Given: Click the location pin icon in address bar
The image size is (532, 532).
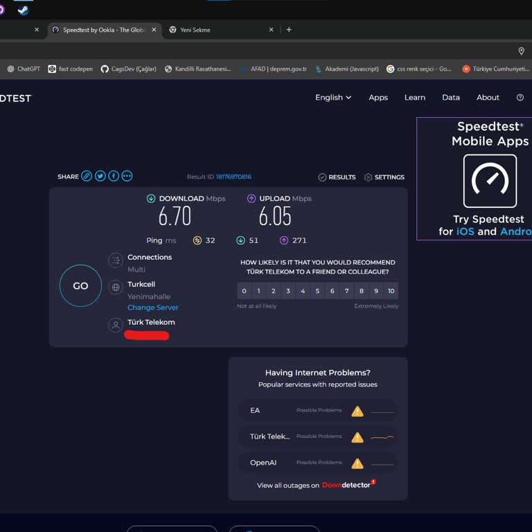Looking at the screenshot, I should pos(521,51).
